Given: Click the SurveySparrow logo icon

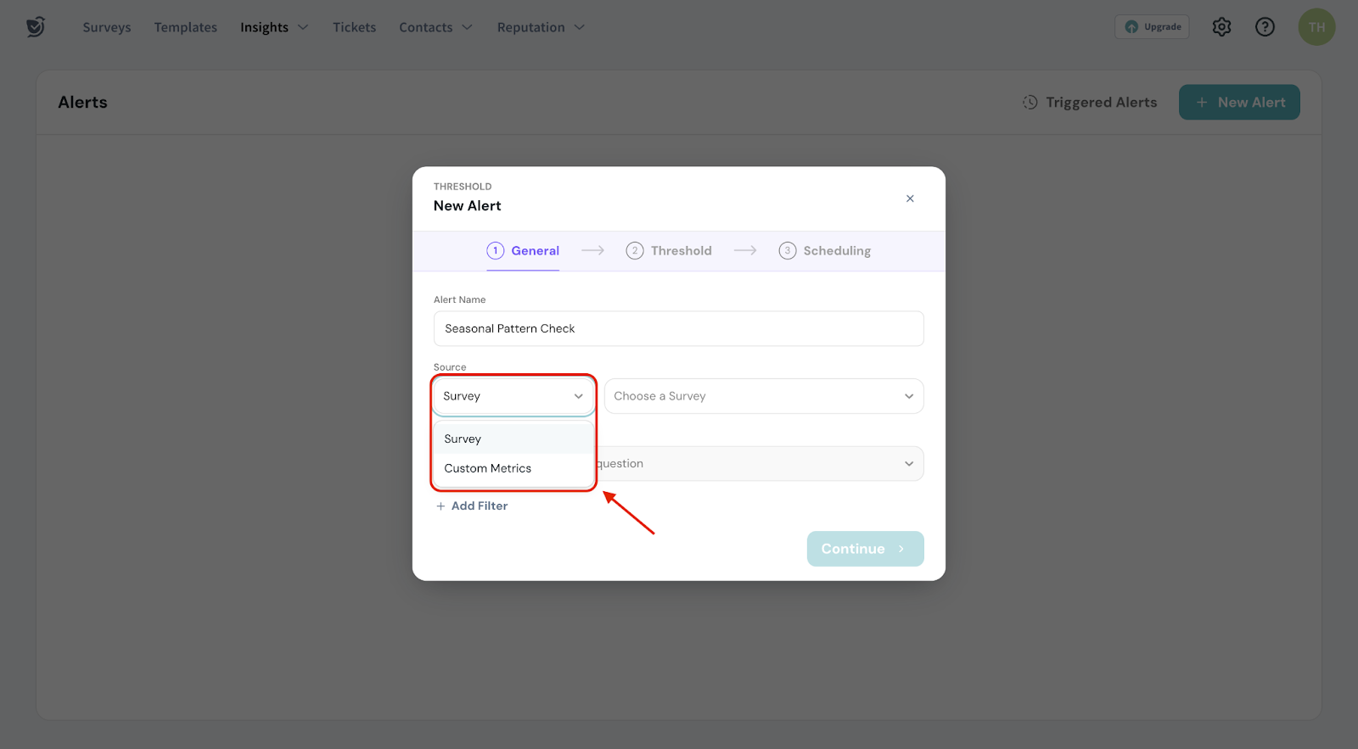Looking at the screenshot, I should tap(35, 27).
